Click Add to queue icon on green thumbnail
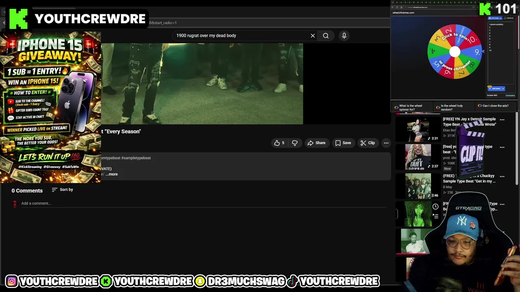Viewport: 520px width, 292px height. [435, 216]
